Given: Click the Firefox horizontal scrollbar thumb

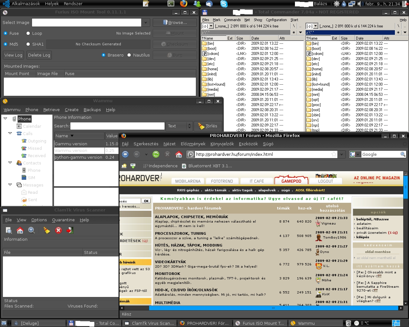Looking at the screenshot, I should (x=274, y=308).
